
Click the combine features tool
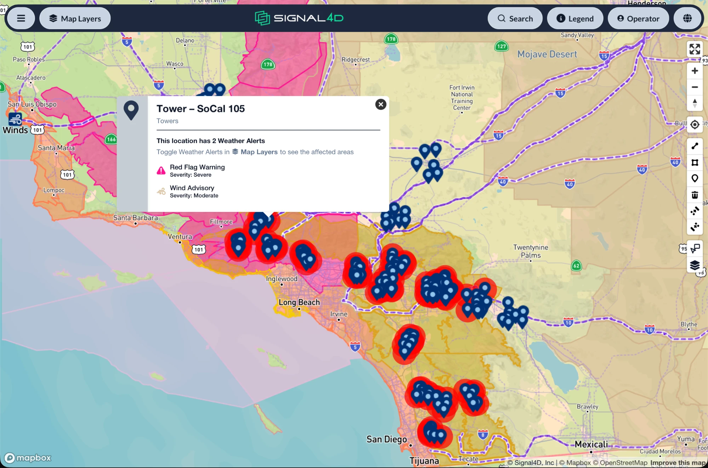pos(695,211)
